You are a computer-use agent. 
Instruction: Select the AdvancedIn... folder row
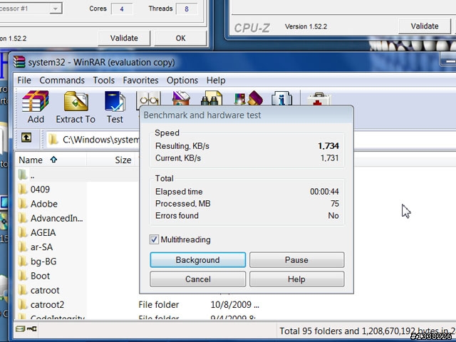(51, 218)
